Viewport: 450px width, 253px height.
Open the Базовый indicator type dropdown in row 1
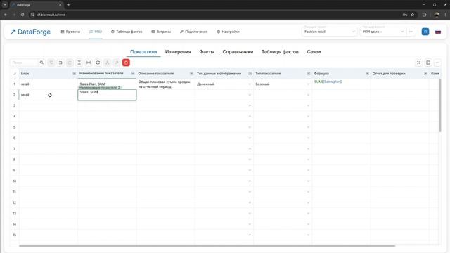(308, 84)
